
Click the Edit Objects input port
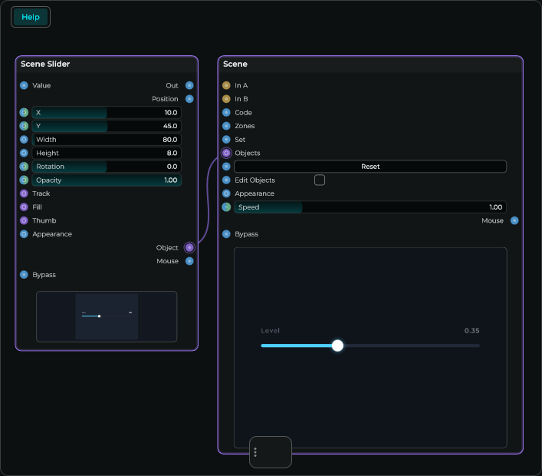click(x=226, y=180)
